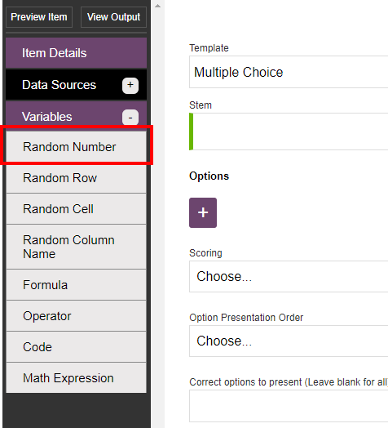
Task: Choose the Random Number variable
Action: click(x=77, y=146)
